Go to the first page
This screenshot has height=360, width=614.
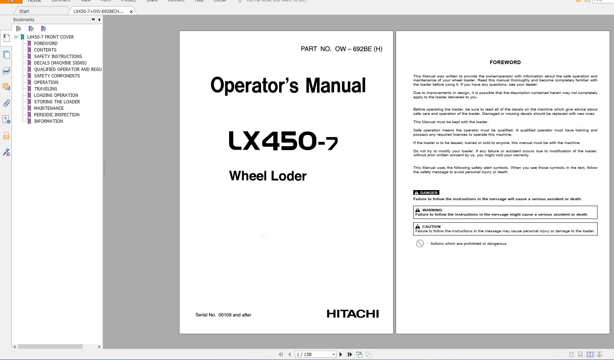click(x=281, y=355)
